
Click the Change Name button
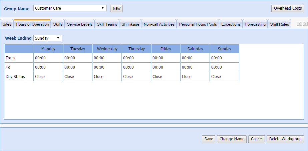232,139
